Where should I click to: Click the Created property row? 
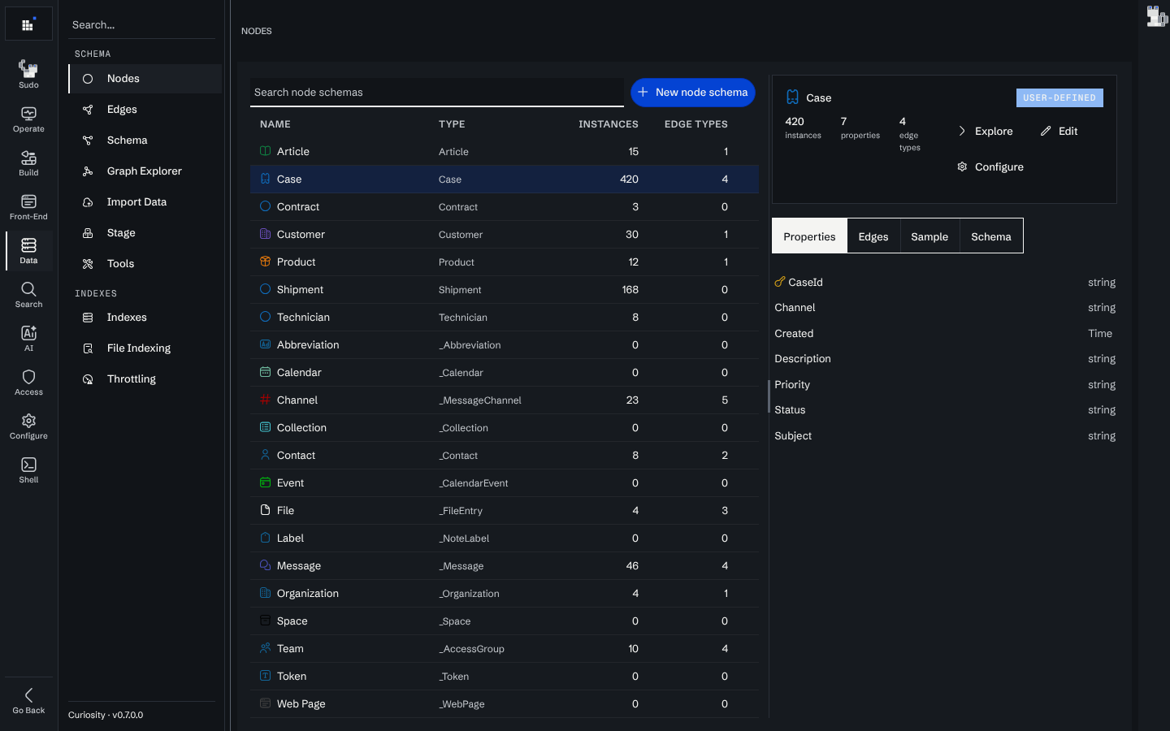tap(945, 334)
